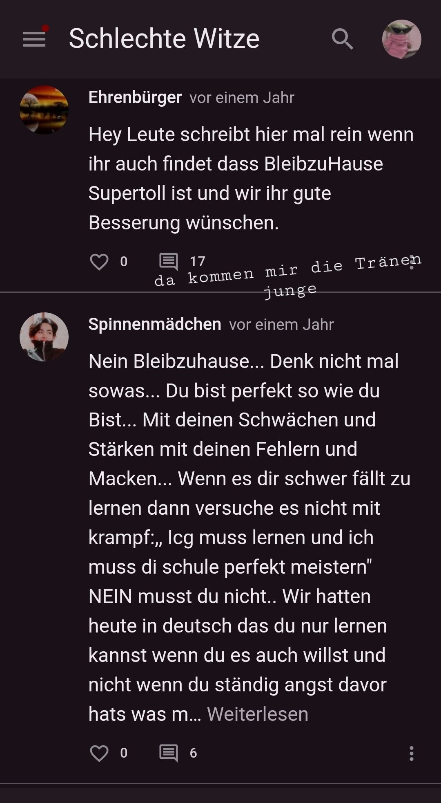Tap the search magnifier icon

[x=342, y=39]
